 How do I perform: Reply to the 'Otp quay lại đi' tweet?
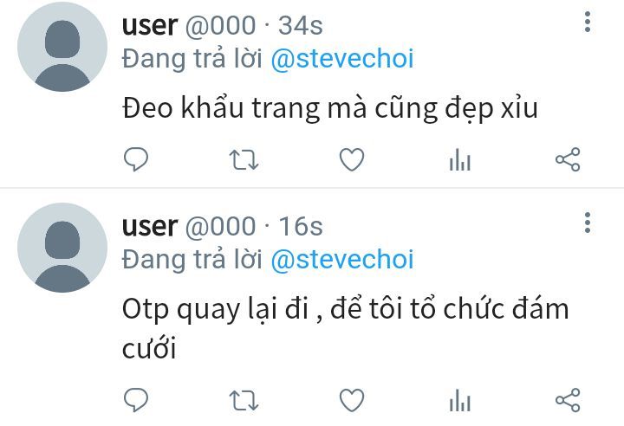pos(136,400)
